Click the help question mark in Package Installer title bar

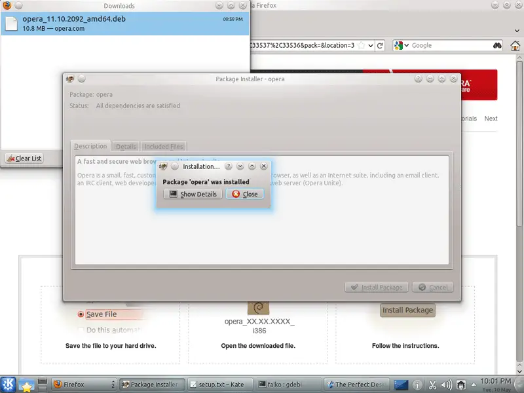[x=418, y=79]
